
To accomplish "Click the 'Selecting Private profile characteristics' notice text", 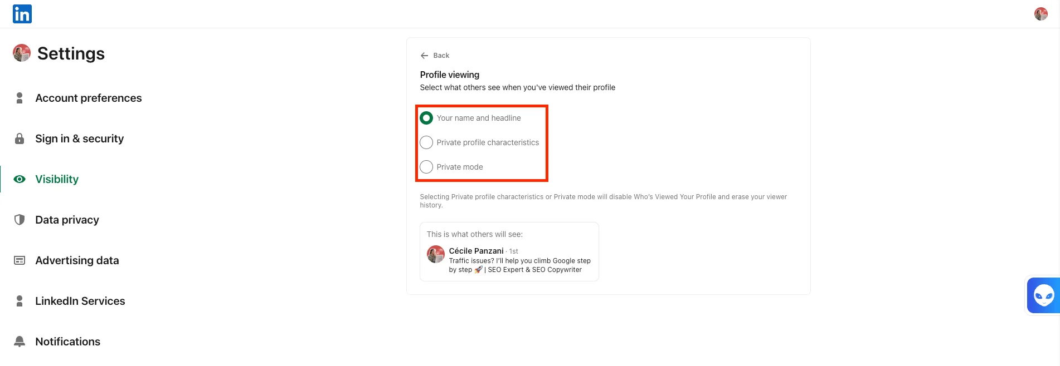I will tap(604, 201).
